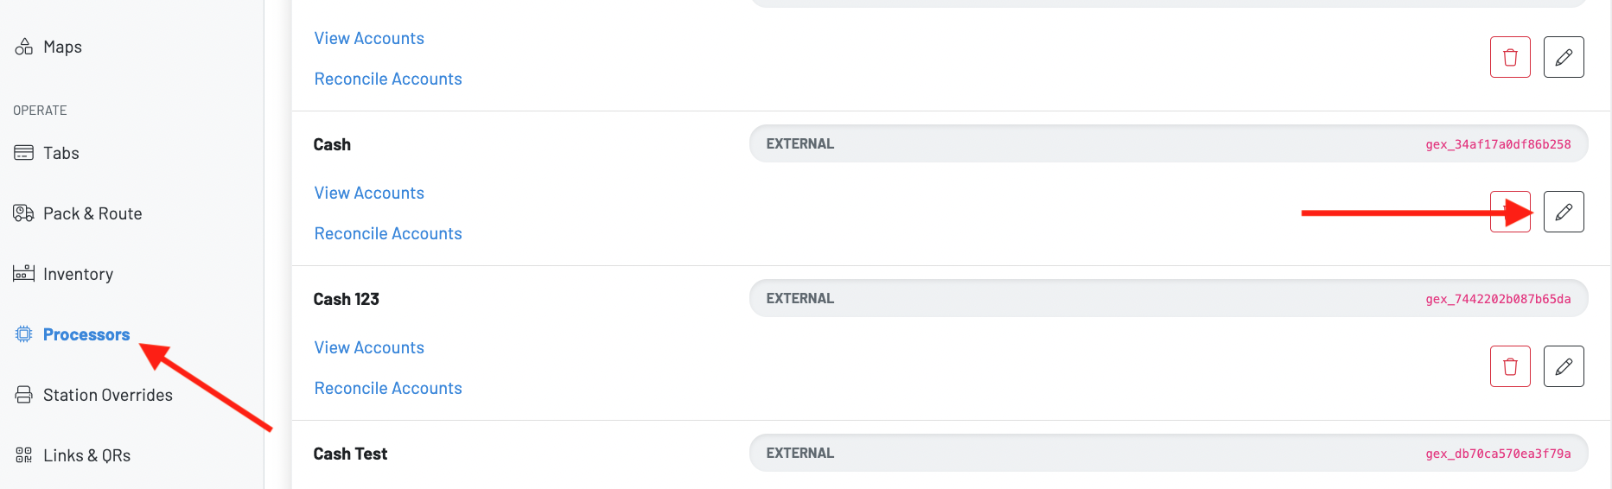Click the Cash Test EXTERNAL field
The image size is (1612, 489).
pyautogui.click(x=1168, y=454)
